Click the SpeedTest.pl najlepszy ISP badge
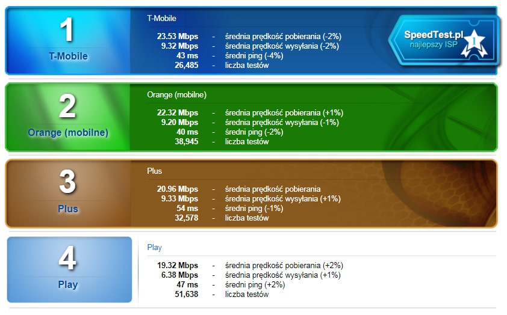The image size is (507, 315). 444,40
